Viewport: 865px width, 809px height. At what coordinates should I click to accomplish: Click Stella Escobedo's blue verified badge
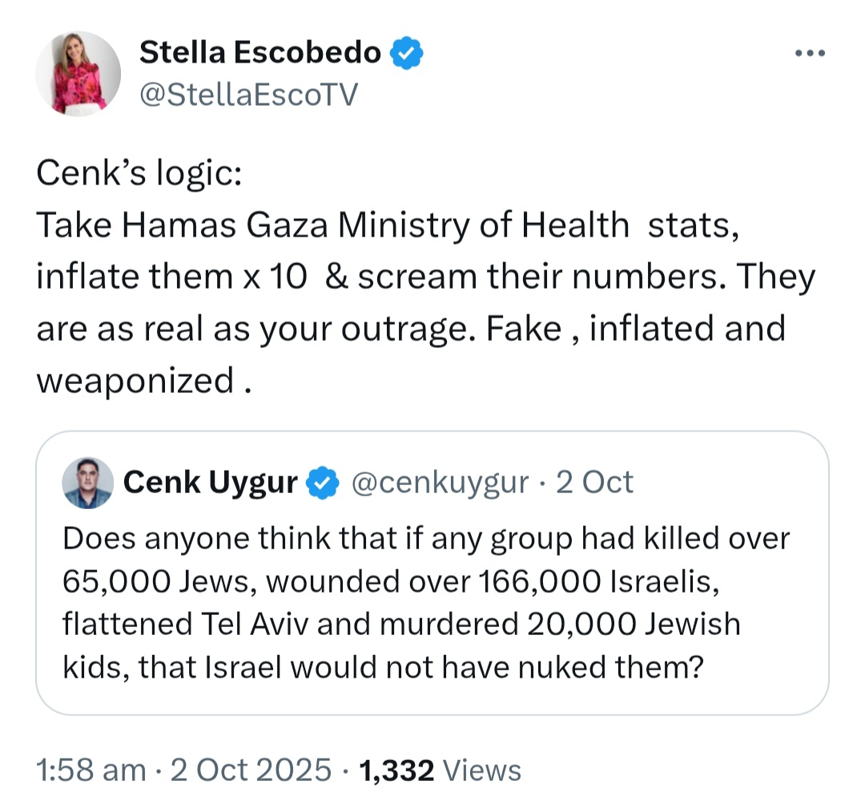pos(407,53)
